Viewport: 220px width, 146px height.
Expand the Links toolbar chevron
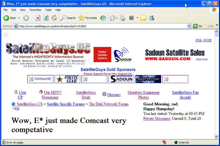pyautogui.click(x=217, y=25)
